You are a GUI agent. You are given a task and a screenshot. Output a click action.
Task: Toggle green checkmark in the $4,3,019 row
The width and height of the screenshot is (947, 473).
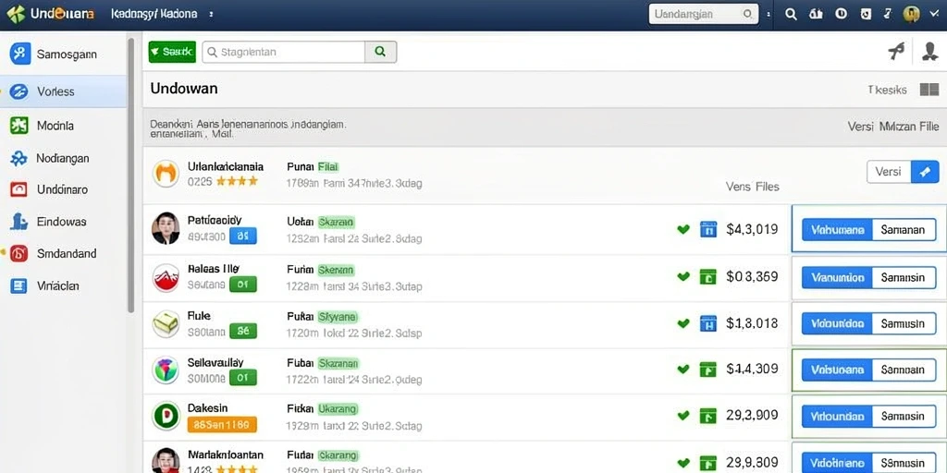[683, 229]
